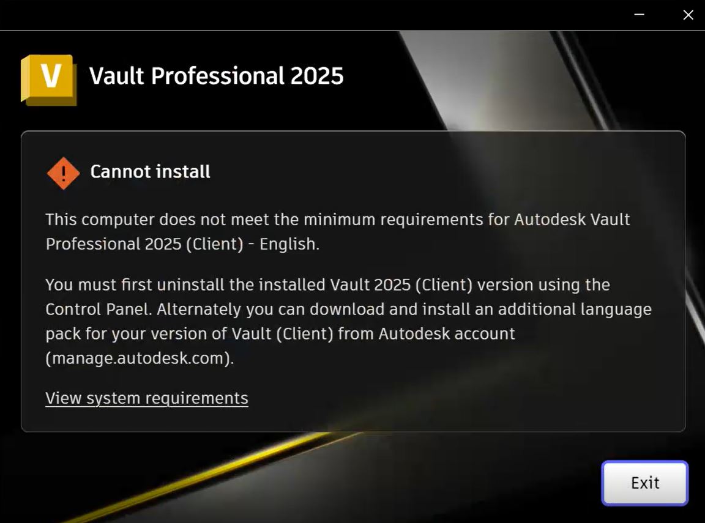
Task: Click the minimum requirements message paragraph
Action: pos(338,232)
